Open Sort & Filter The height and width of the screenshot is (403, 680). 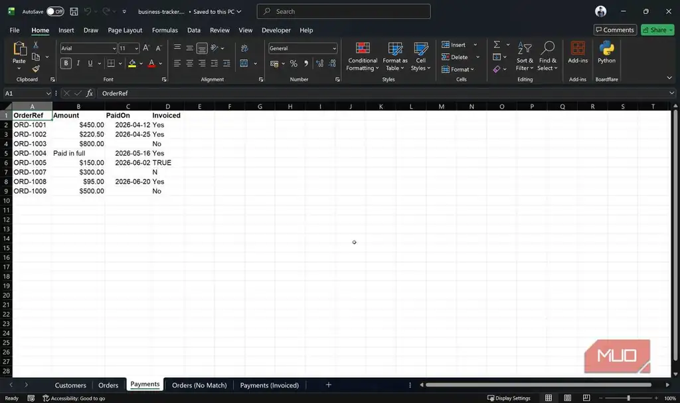[x=525, y=57]
